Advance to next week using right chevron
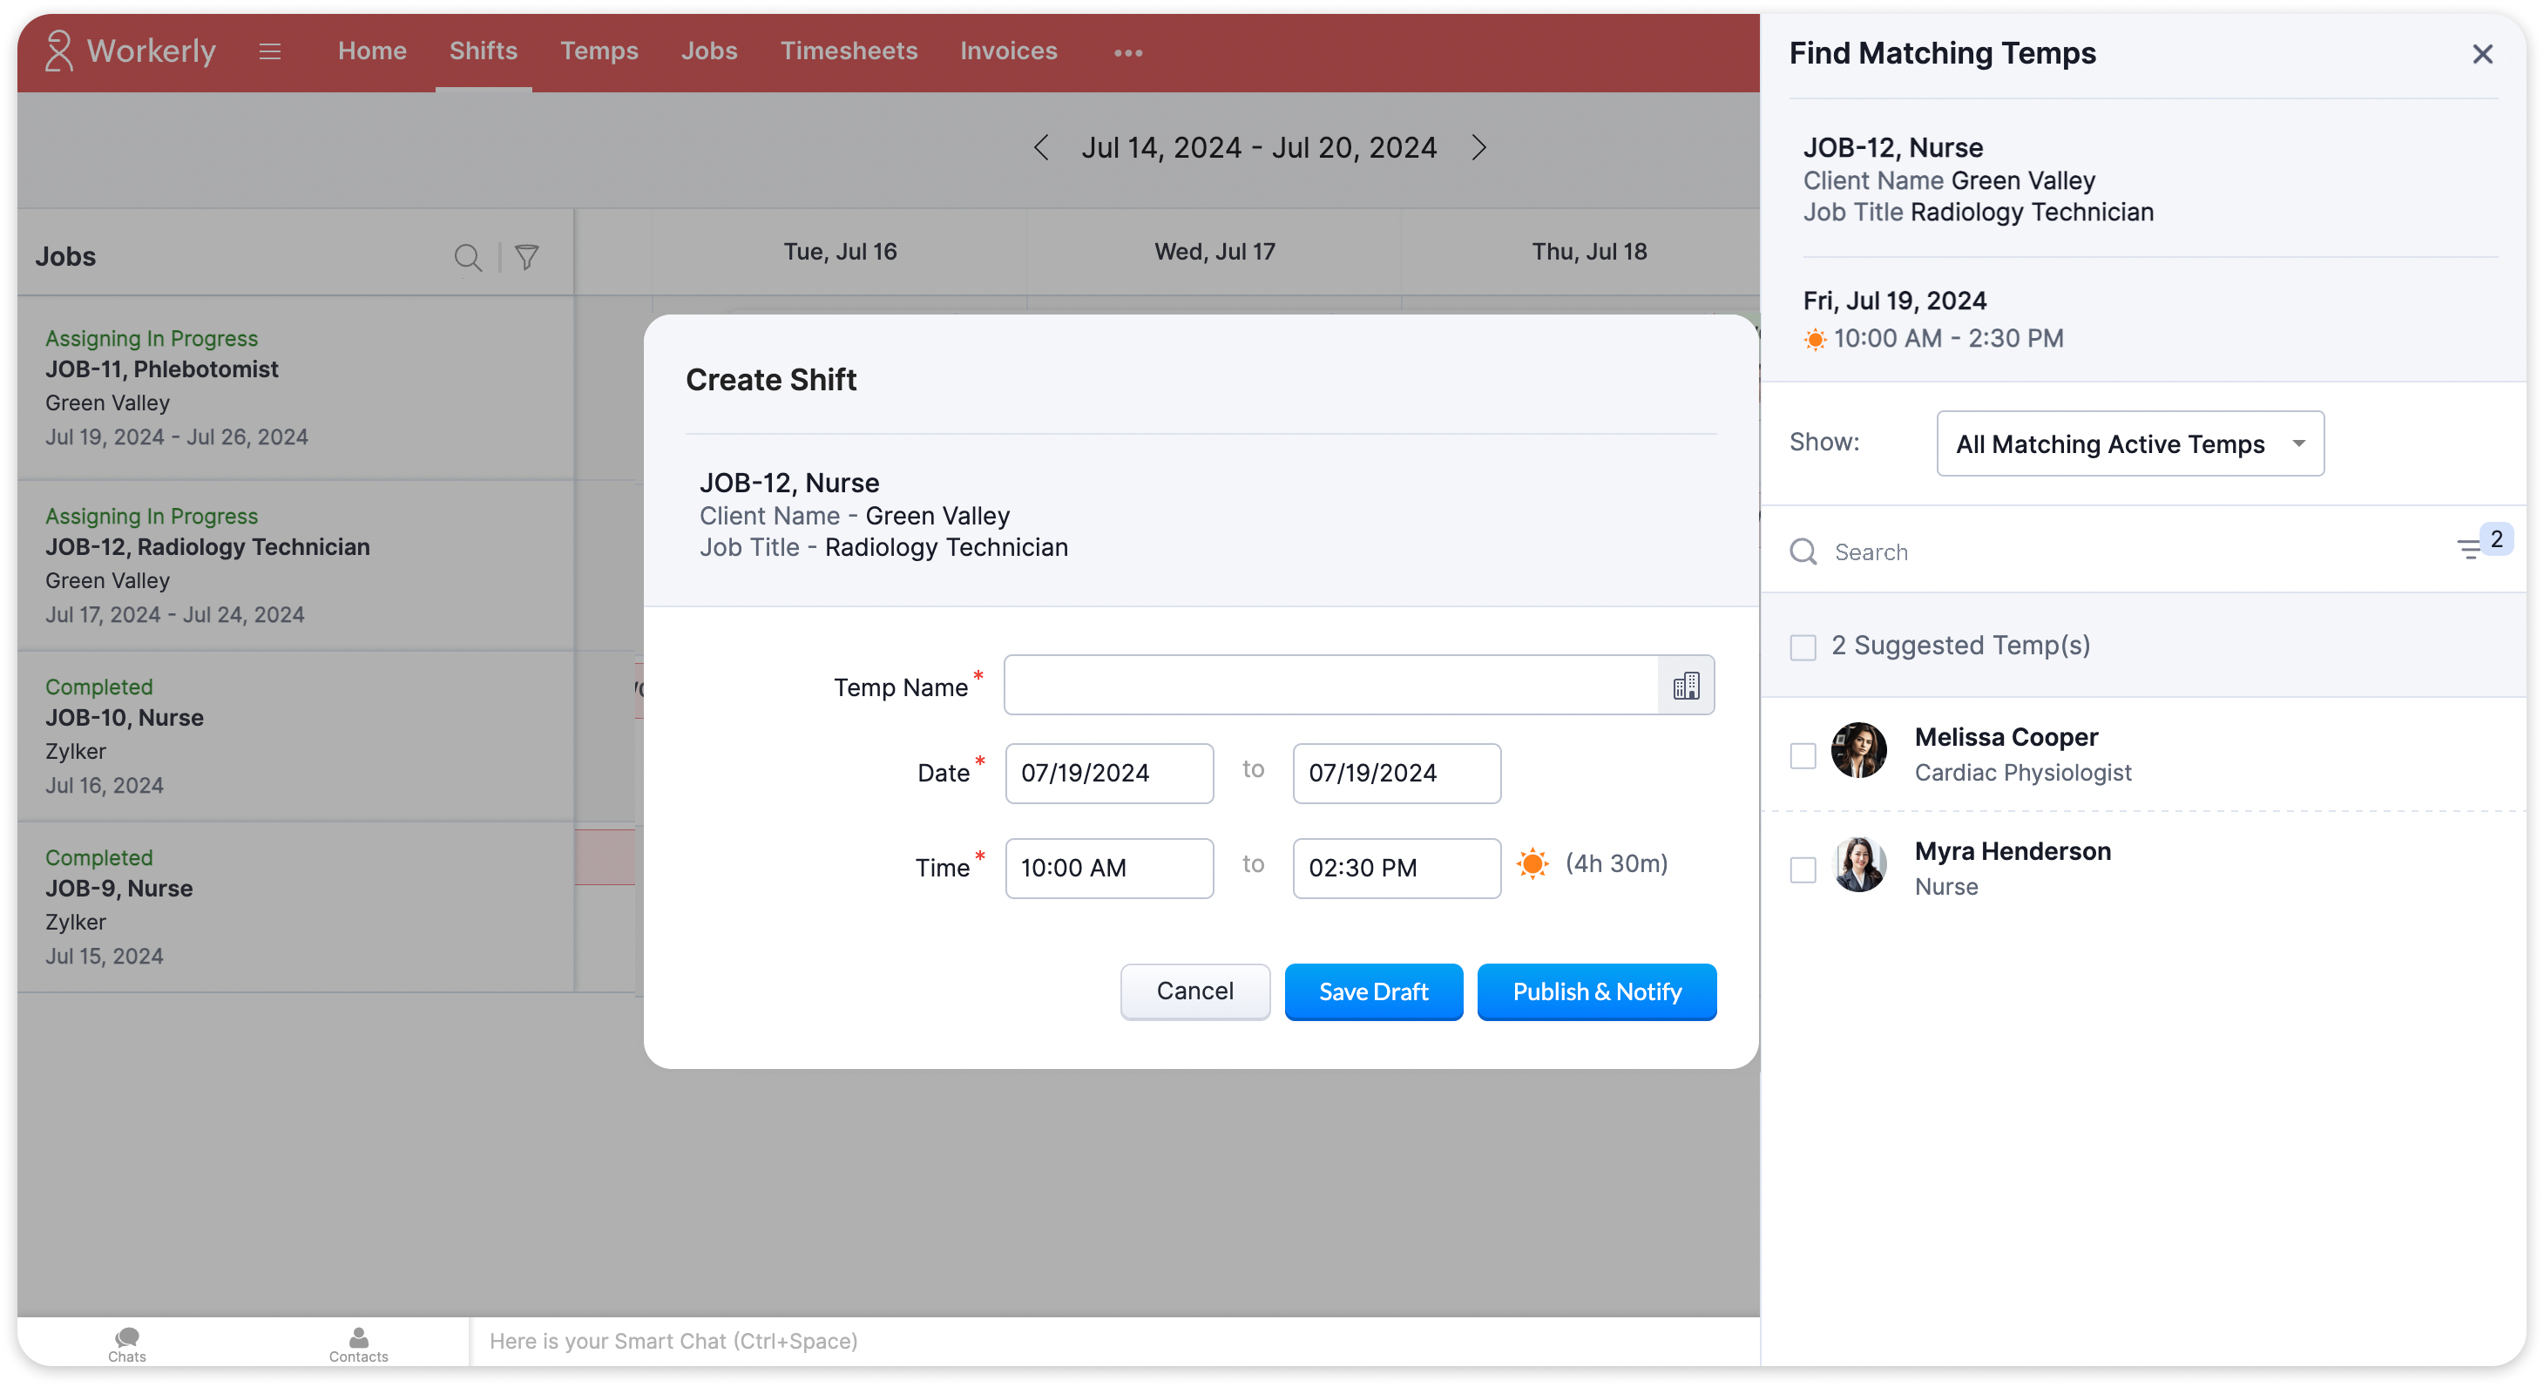Screen dimensions: 2544x1387 [1478, 148]
